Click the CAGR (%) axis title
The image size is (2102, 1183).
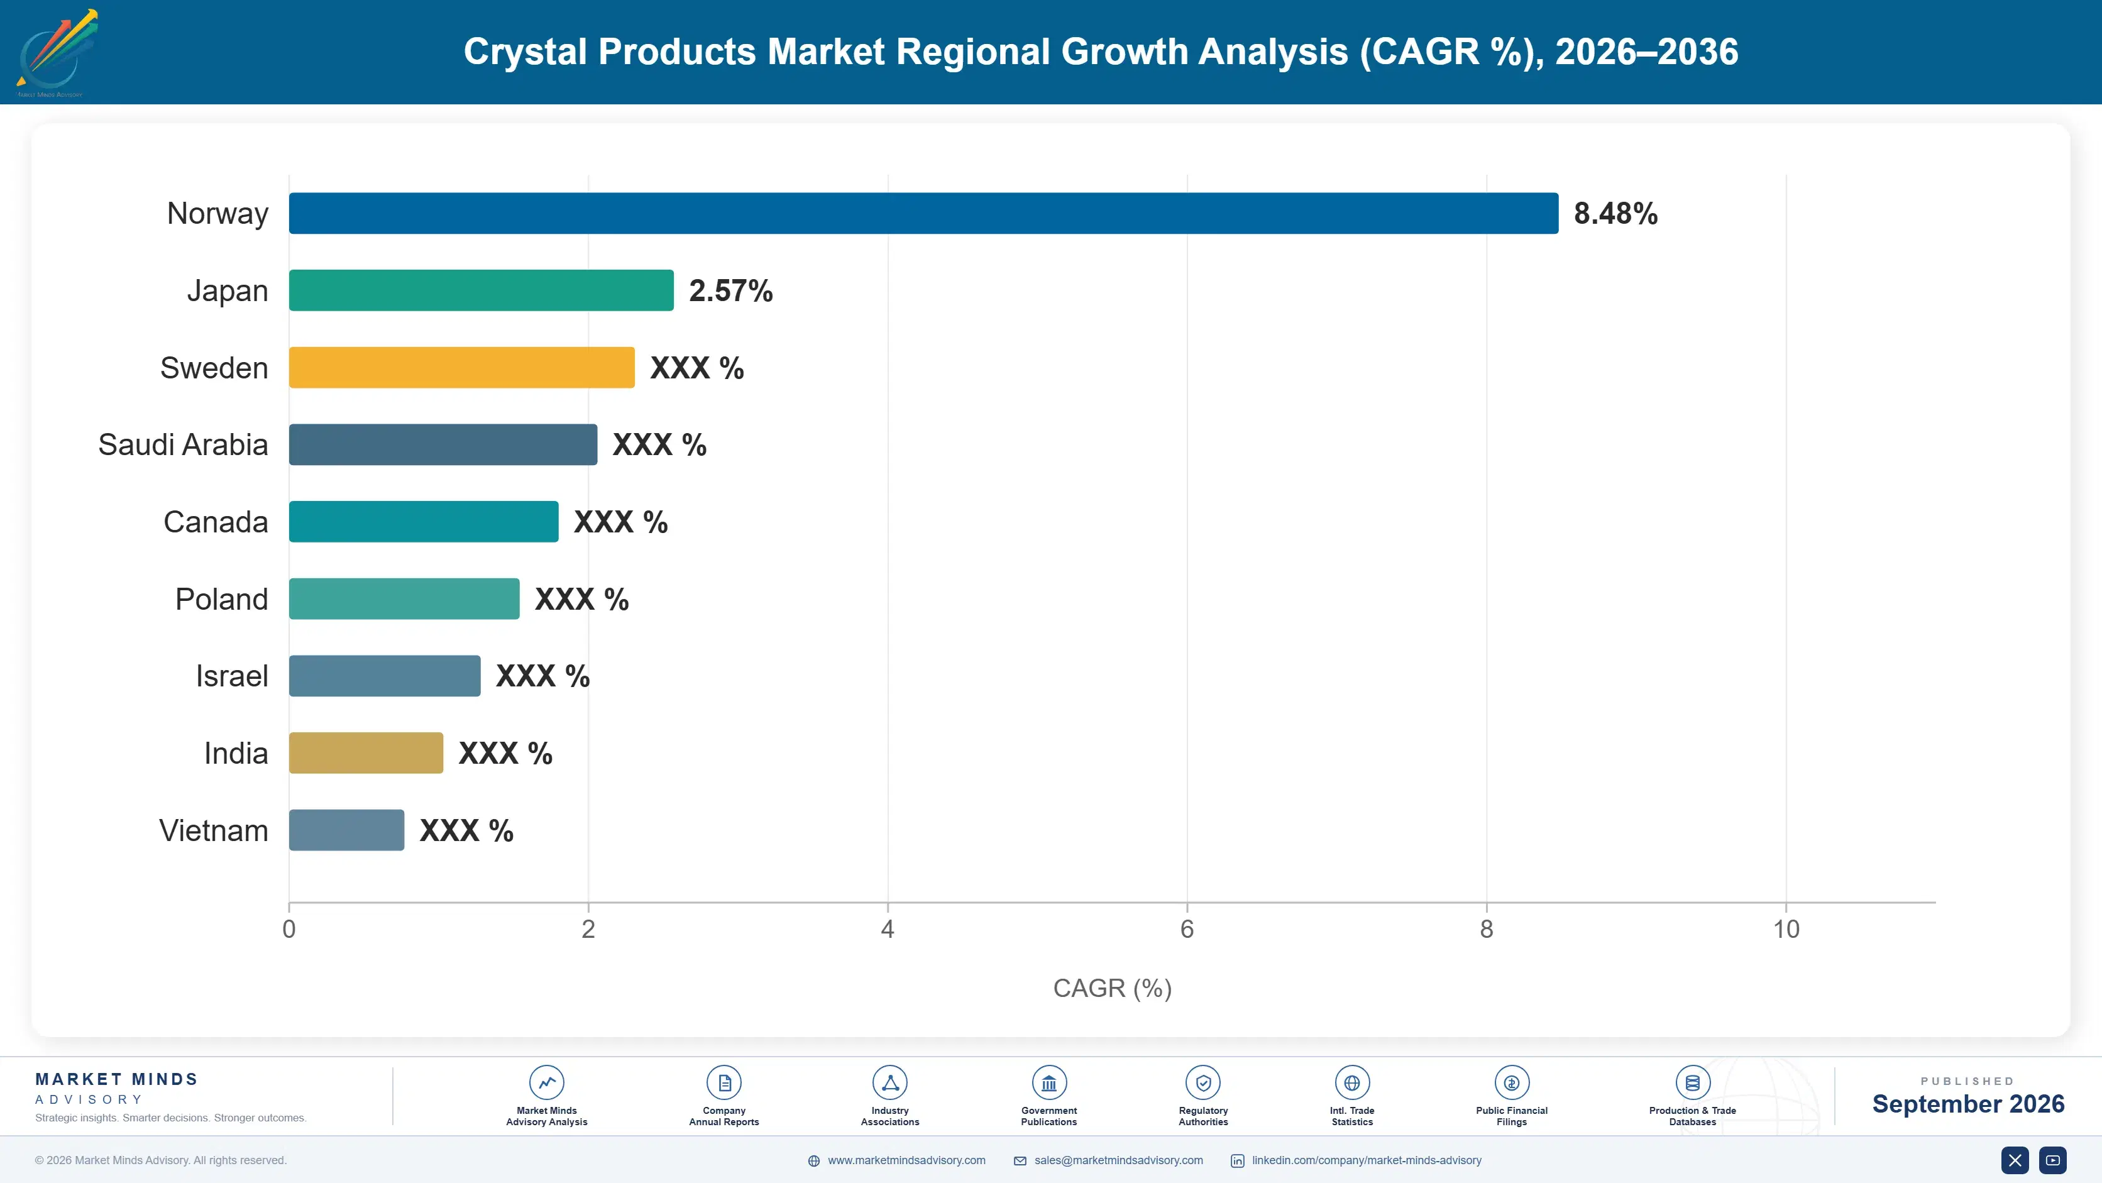[1112, 988]
